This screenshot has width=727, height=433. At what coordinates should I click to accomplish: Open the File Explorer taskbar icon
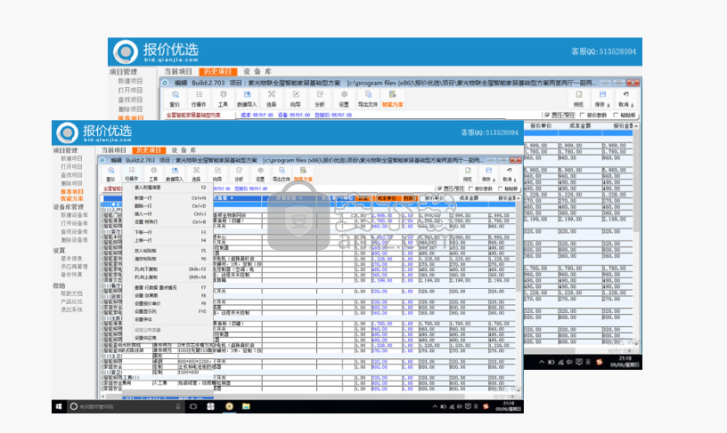pyautogui.click(x=246, y=406)
